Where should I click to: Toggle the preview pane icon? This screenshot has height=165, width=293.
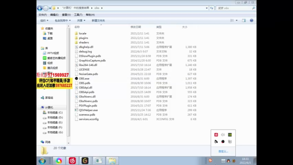click(244, 21)
